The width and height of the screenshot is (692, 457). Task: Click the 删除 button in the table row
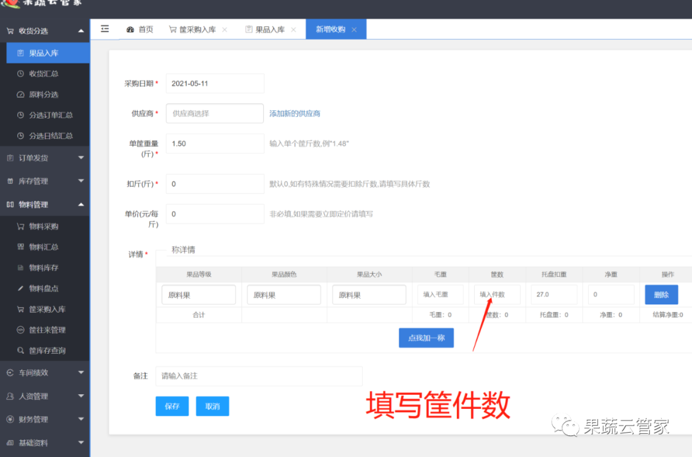point(661,295)
